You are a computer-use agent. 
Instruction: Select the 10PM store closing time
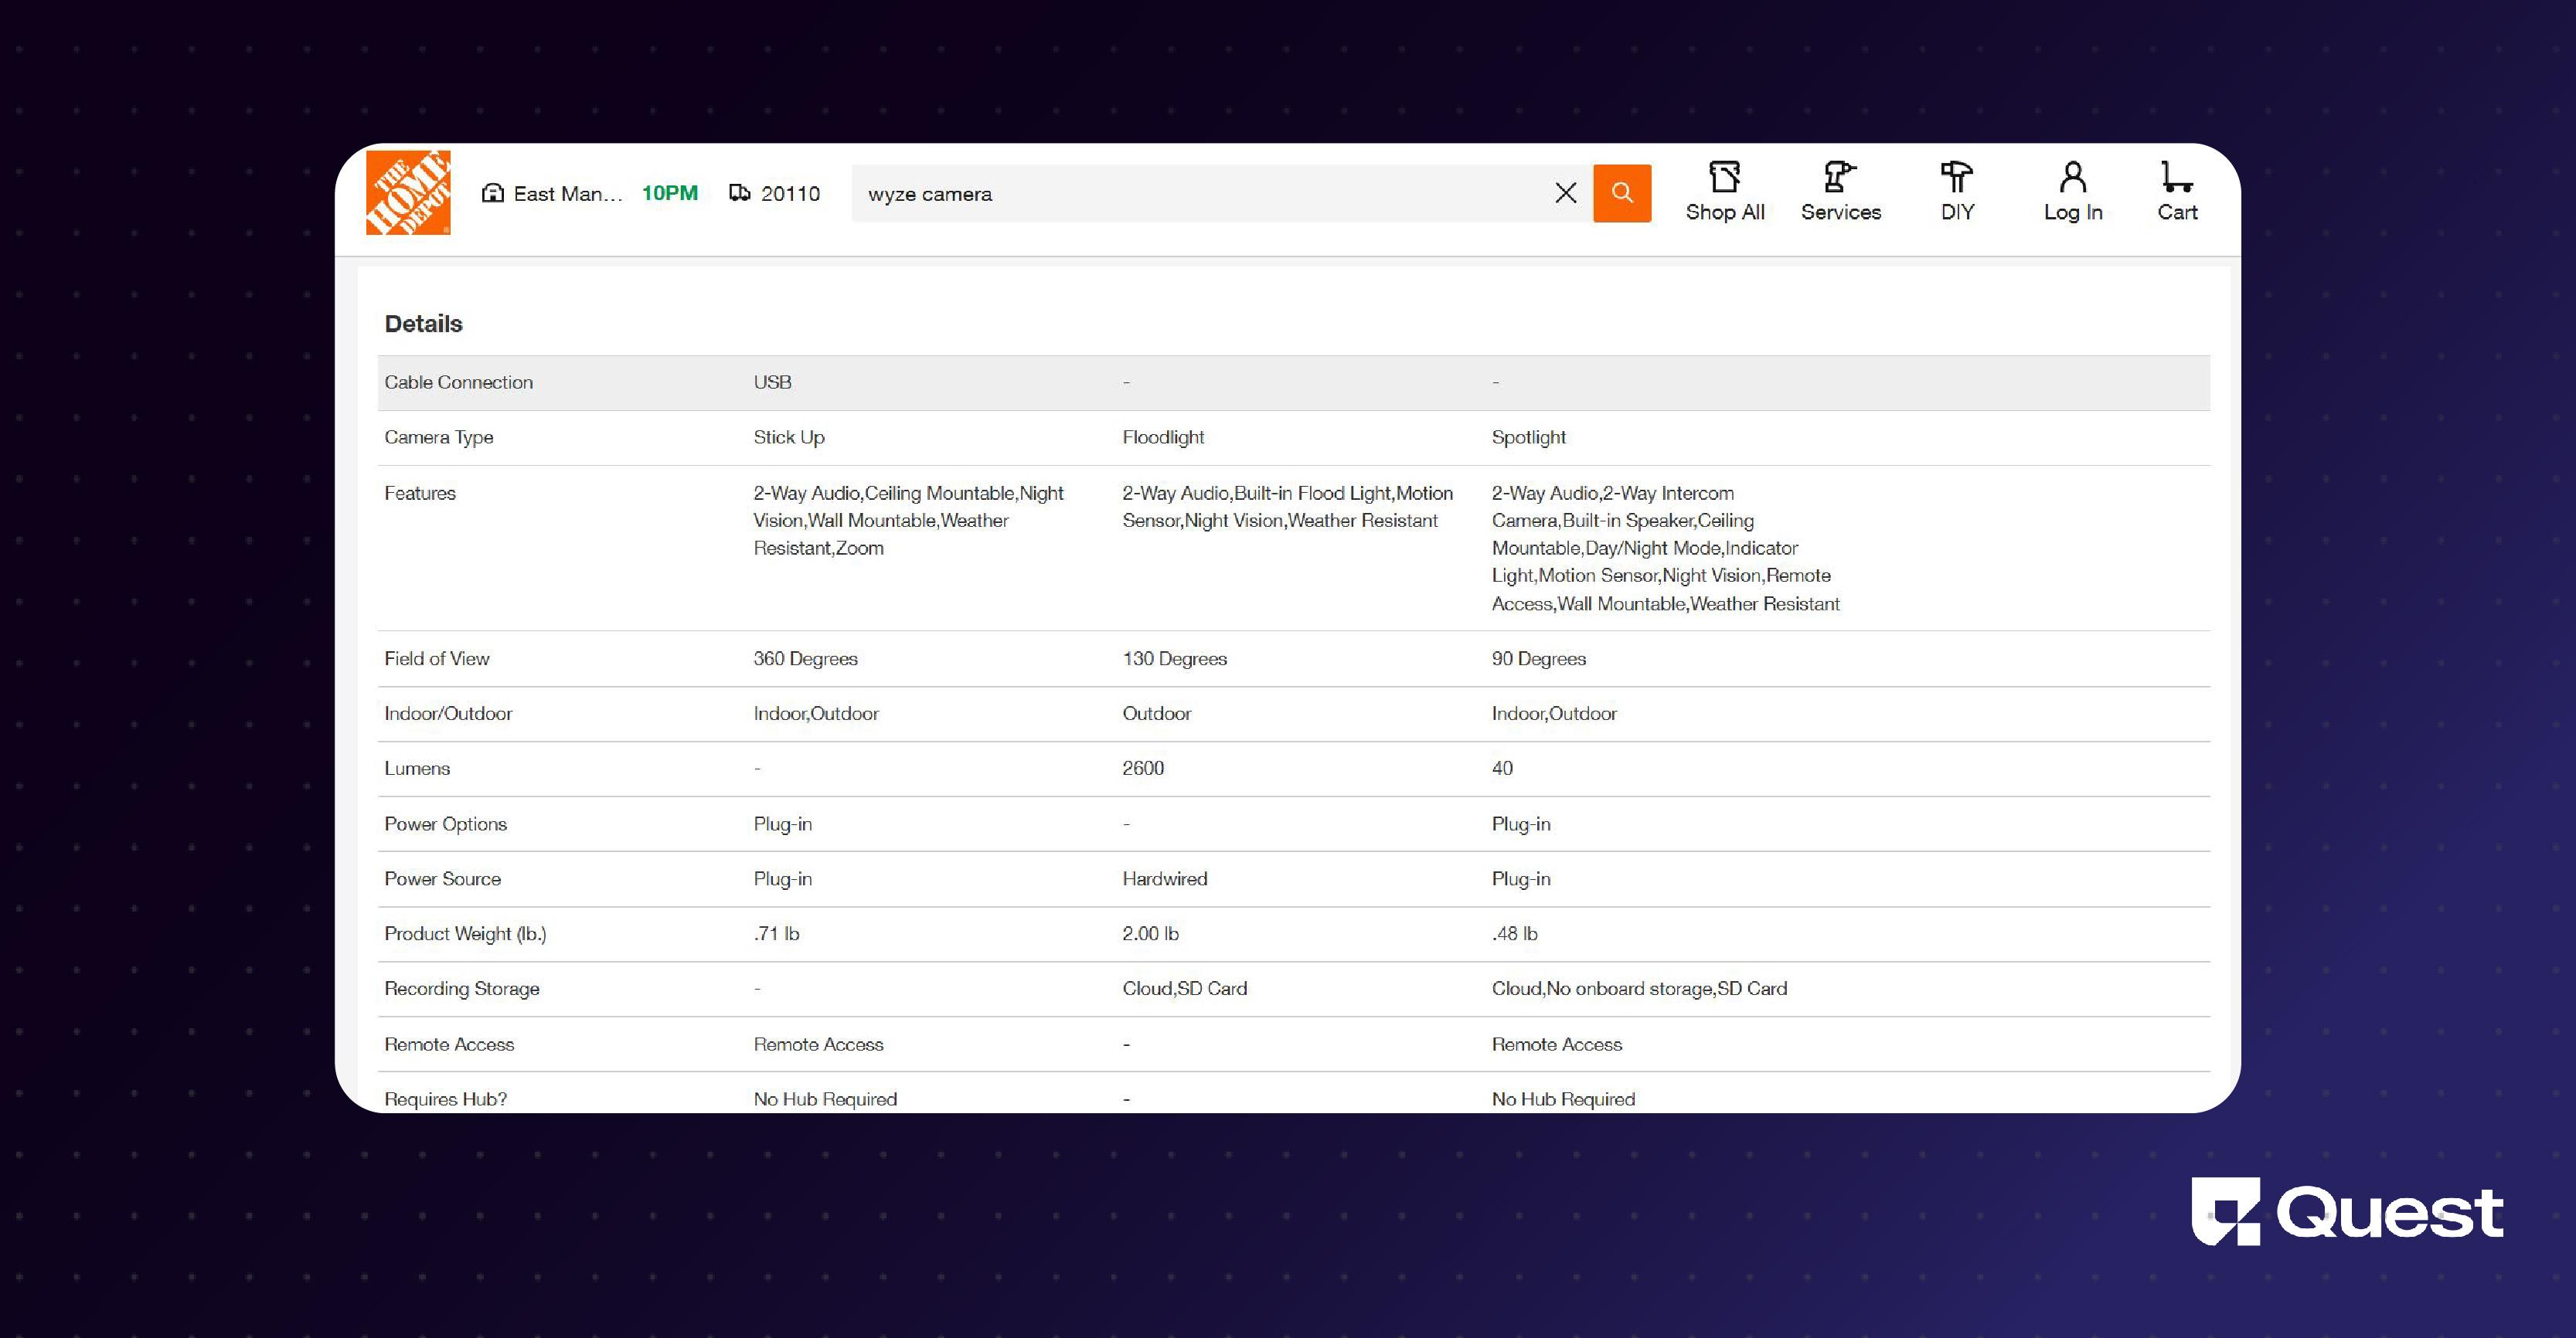coord(669,193)
